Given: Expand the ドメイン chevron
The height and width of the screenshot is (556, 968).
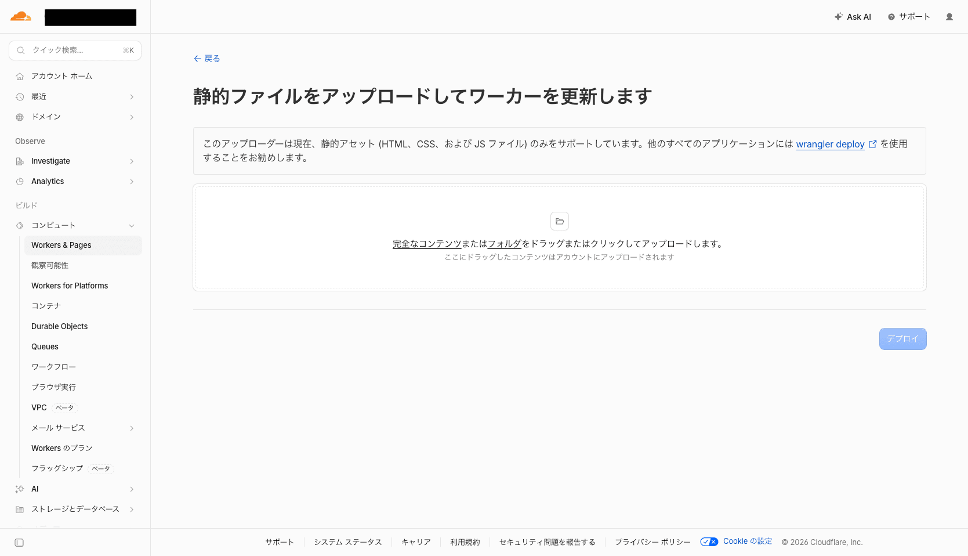Looking at the screenshot, I should [x=132, y=117].
